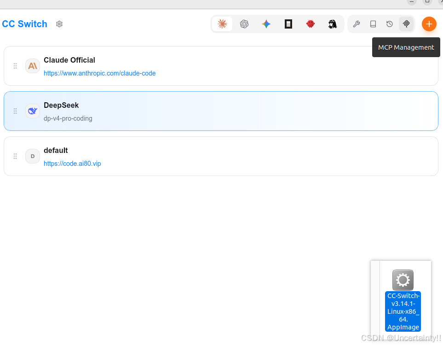Select the red creature app icon
Viewport: 443px width, 346px height.
point(310,24)
